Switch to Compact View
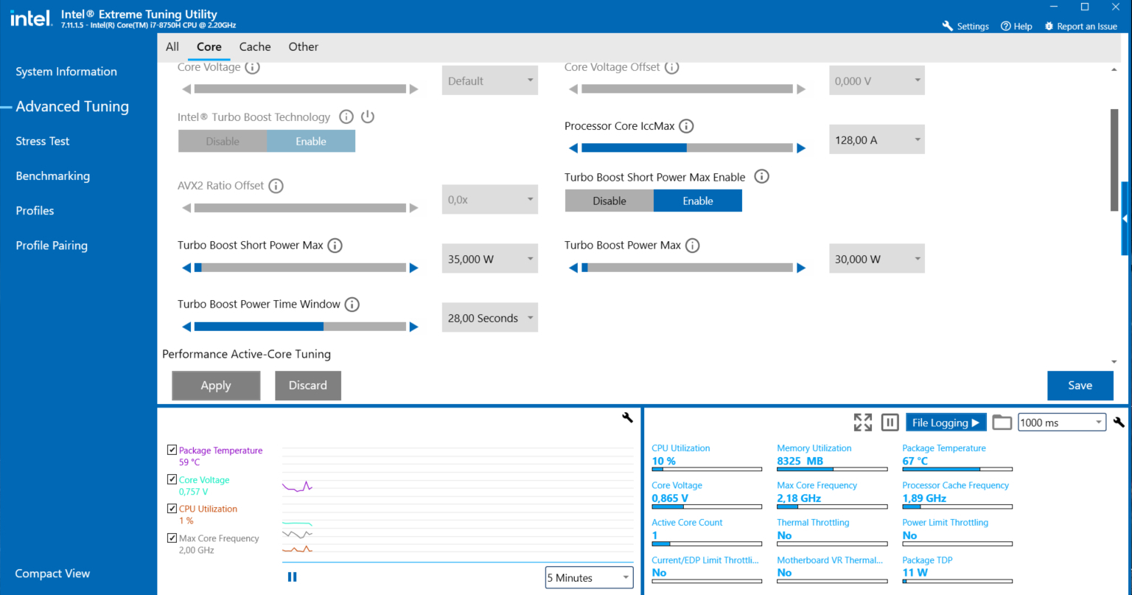The image size is (1132, 595). tap(53, 574)
